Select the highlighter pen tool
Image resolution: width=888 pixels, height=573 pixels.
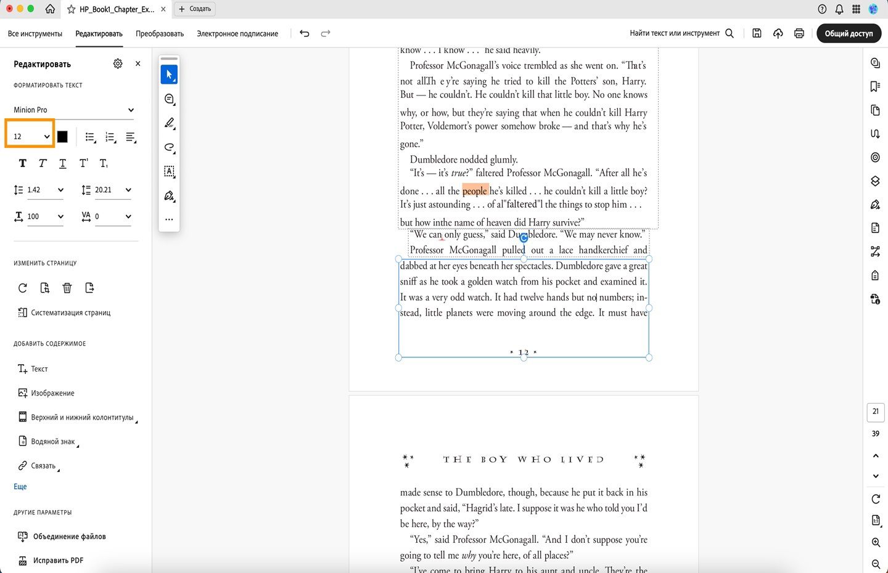point(169,123)
